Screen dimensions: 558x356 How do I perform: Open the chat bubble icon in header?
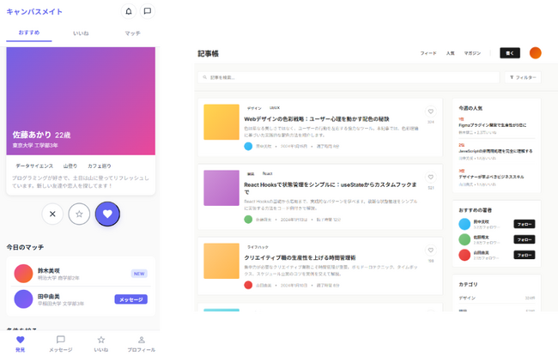(148, 12)
